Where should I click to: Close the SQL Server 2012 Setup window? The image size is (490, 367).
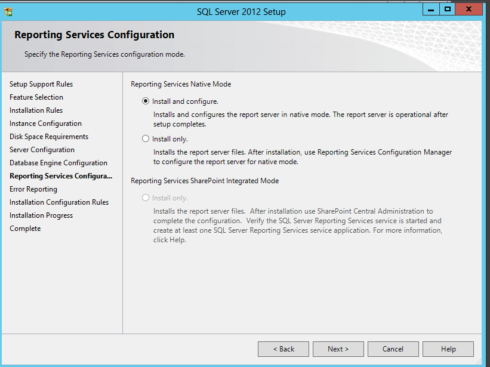(469, 10)
